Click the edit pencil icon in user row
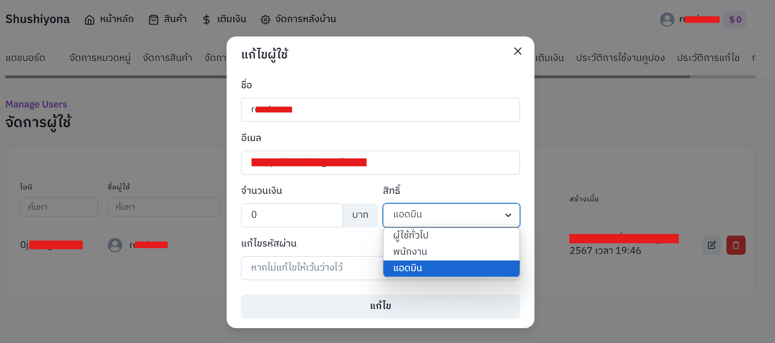 pyautogui.click(x=711, y=245)
